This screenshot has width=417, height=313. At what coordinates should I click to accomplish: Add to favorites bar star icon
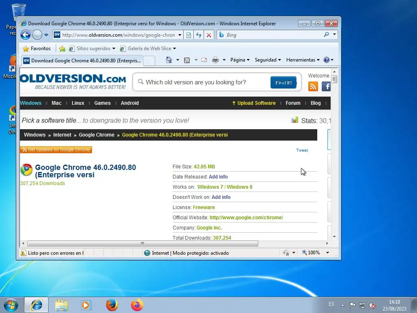click(x=62, y=48)
